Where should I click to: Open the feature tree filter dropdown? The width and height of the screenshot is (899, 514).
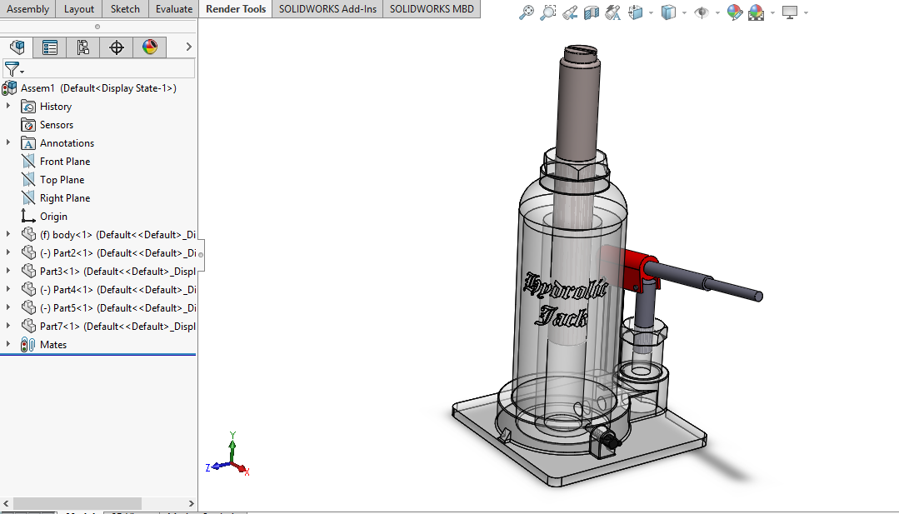click(14, 69)
